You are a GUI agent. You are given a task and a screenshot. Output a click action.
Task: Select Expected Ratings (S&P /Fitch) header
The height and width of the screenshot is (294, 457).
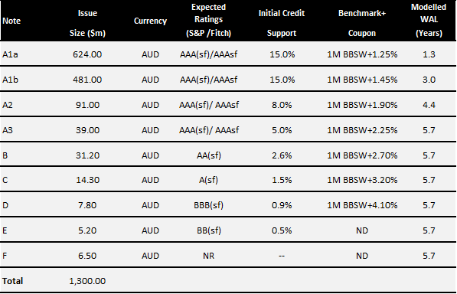point(209,20)
